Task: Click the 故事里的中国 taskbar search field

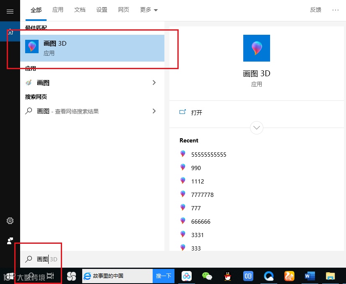Action: pyautogui.click(x=117, y=276)
